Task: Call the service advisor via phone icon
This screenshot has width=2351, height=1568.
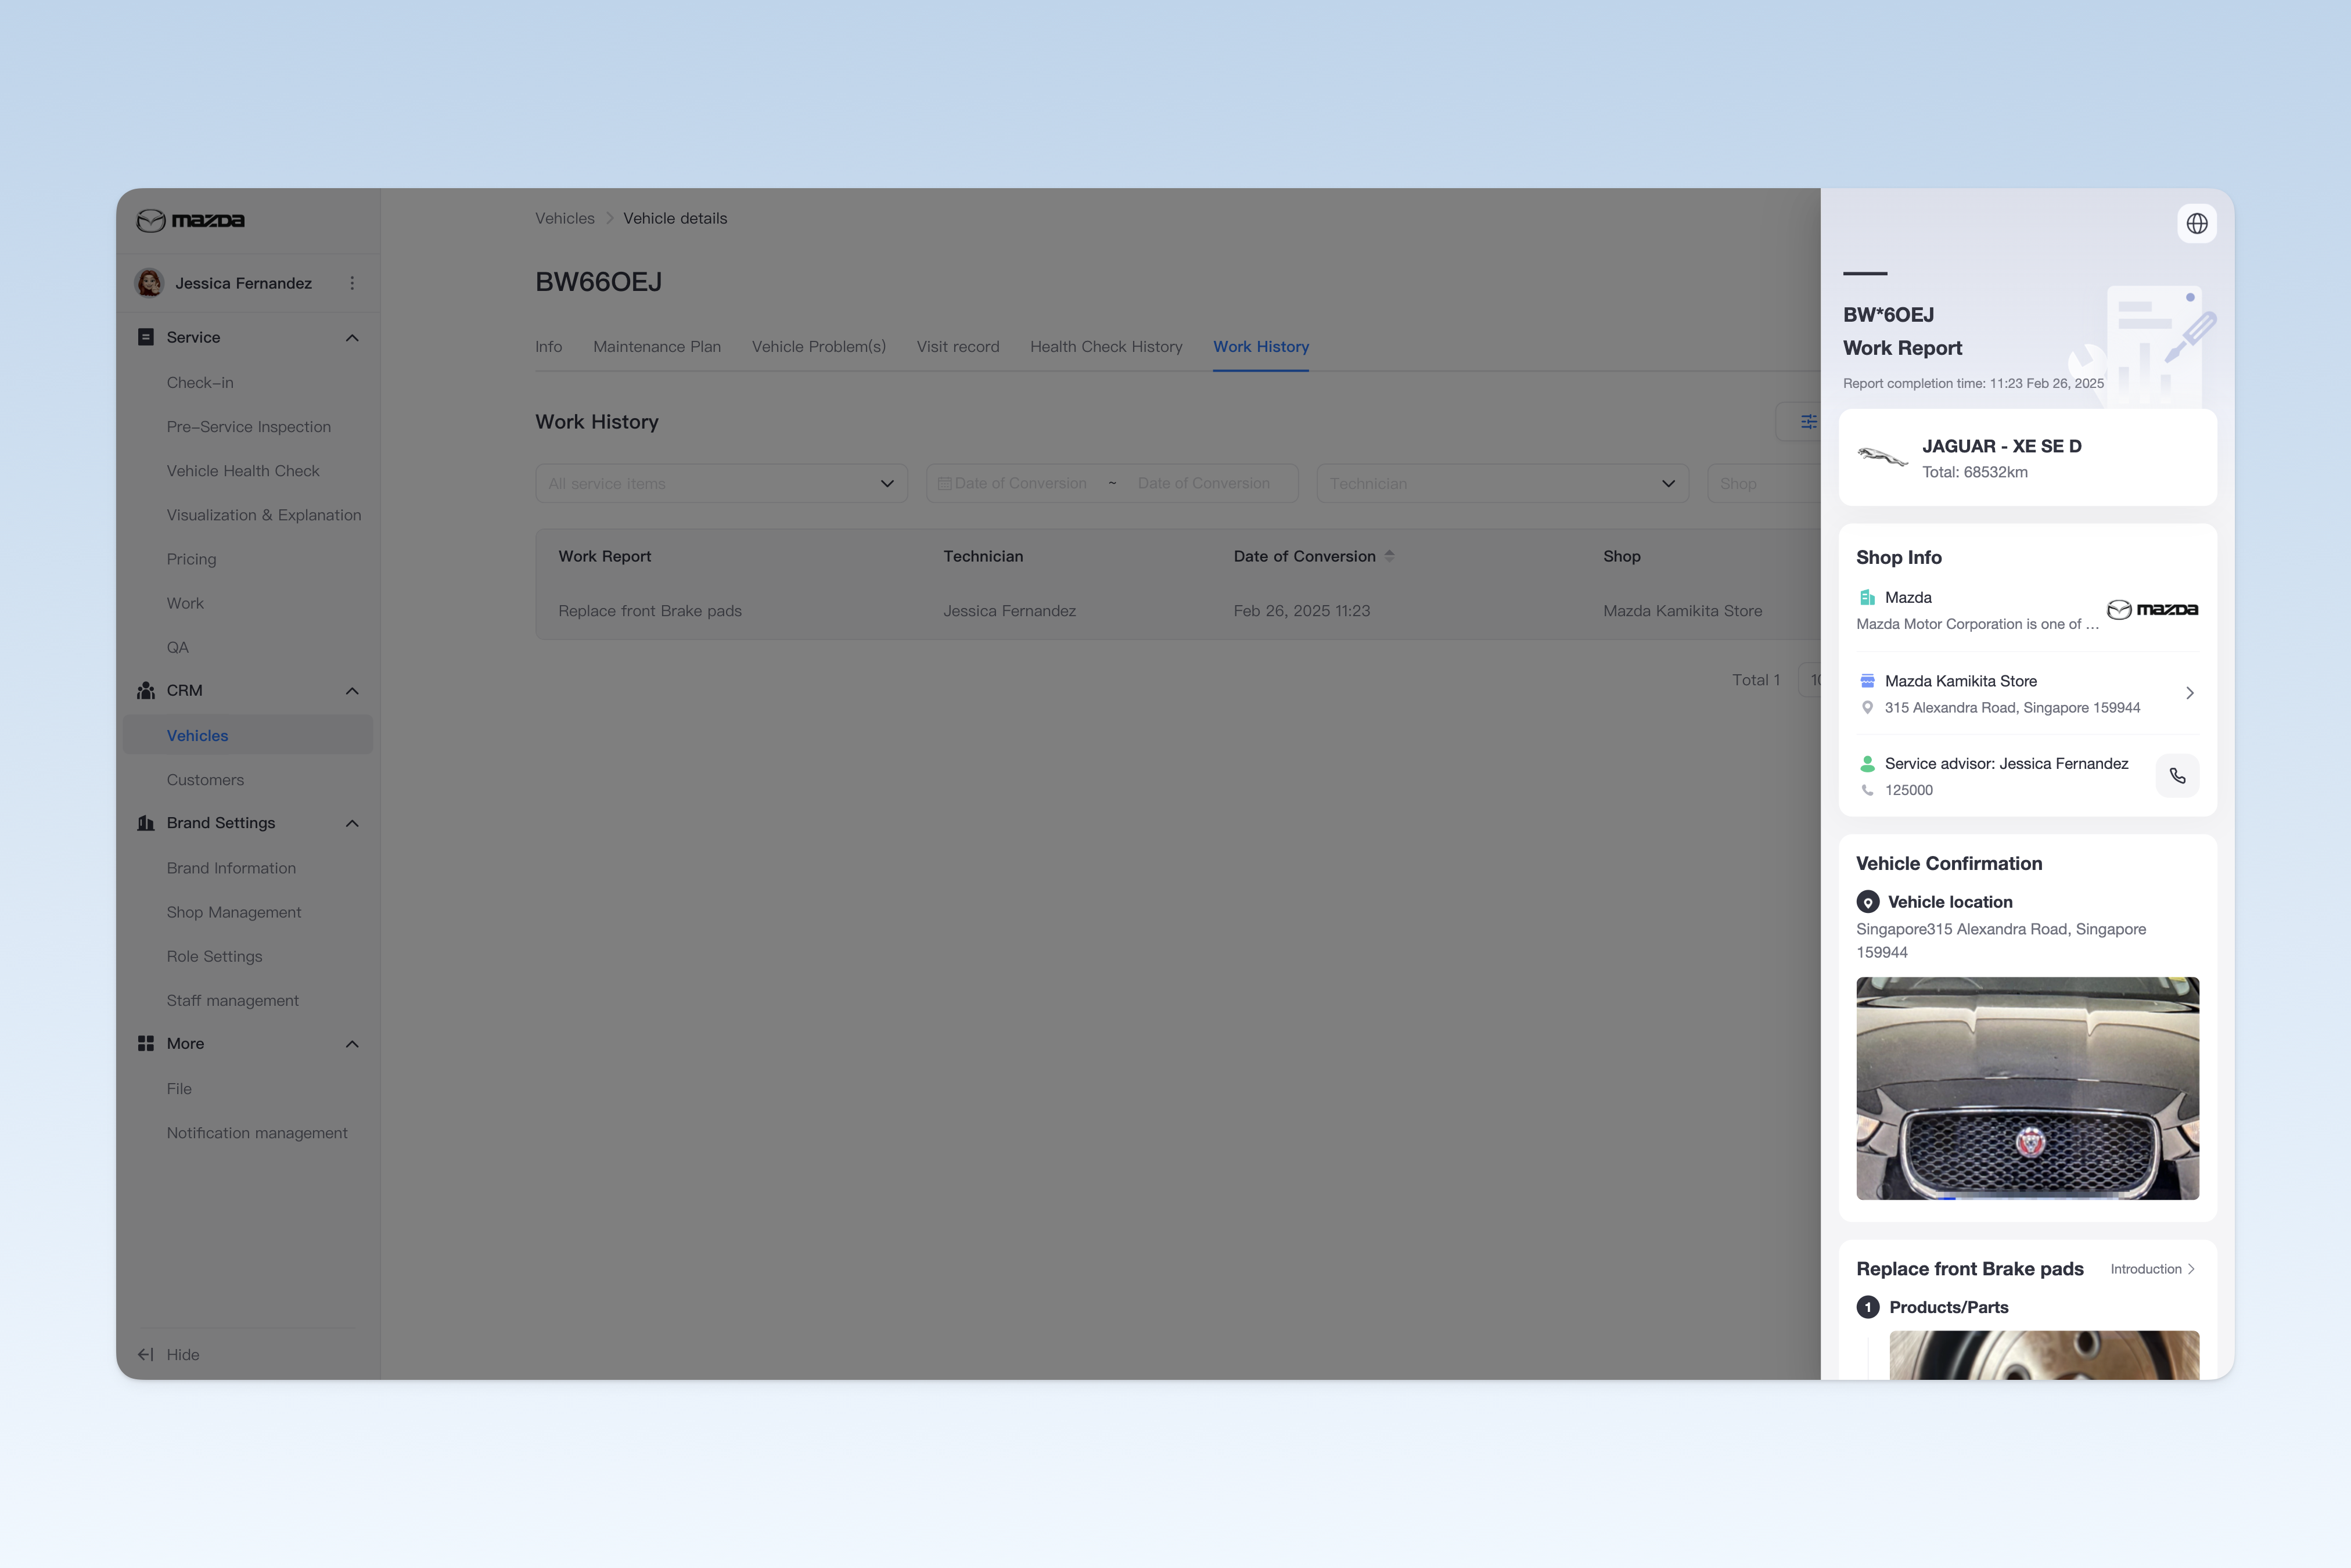Action: click(2177, 776)
